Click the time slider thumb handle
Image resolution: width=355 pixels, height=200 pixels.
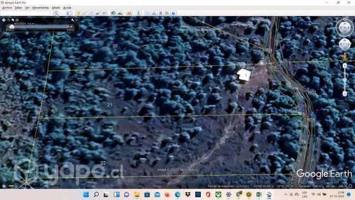coord(12,27)
